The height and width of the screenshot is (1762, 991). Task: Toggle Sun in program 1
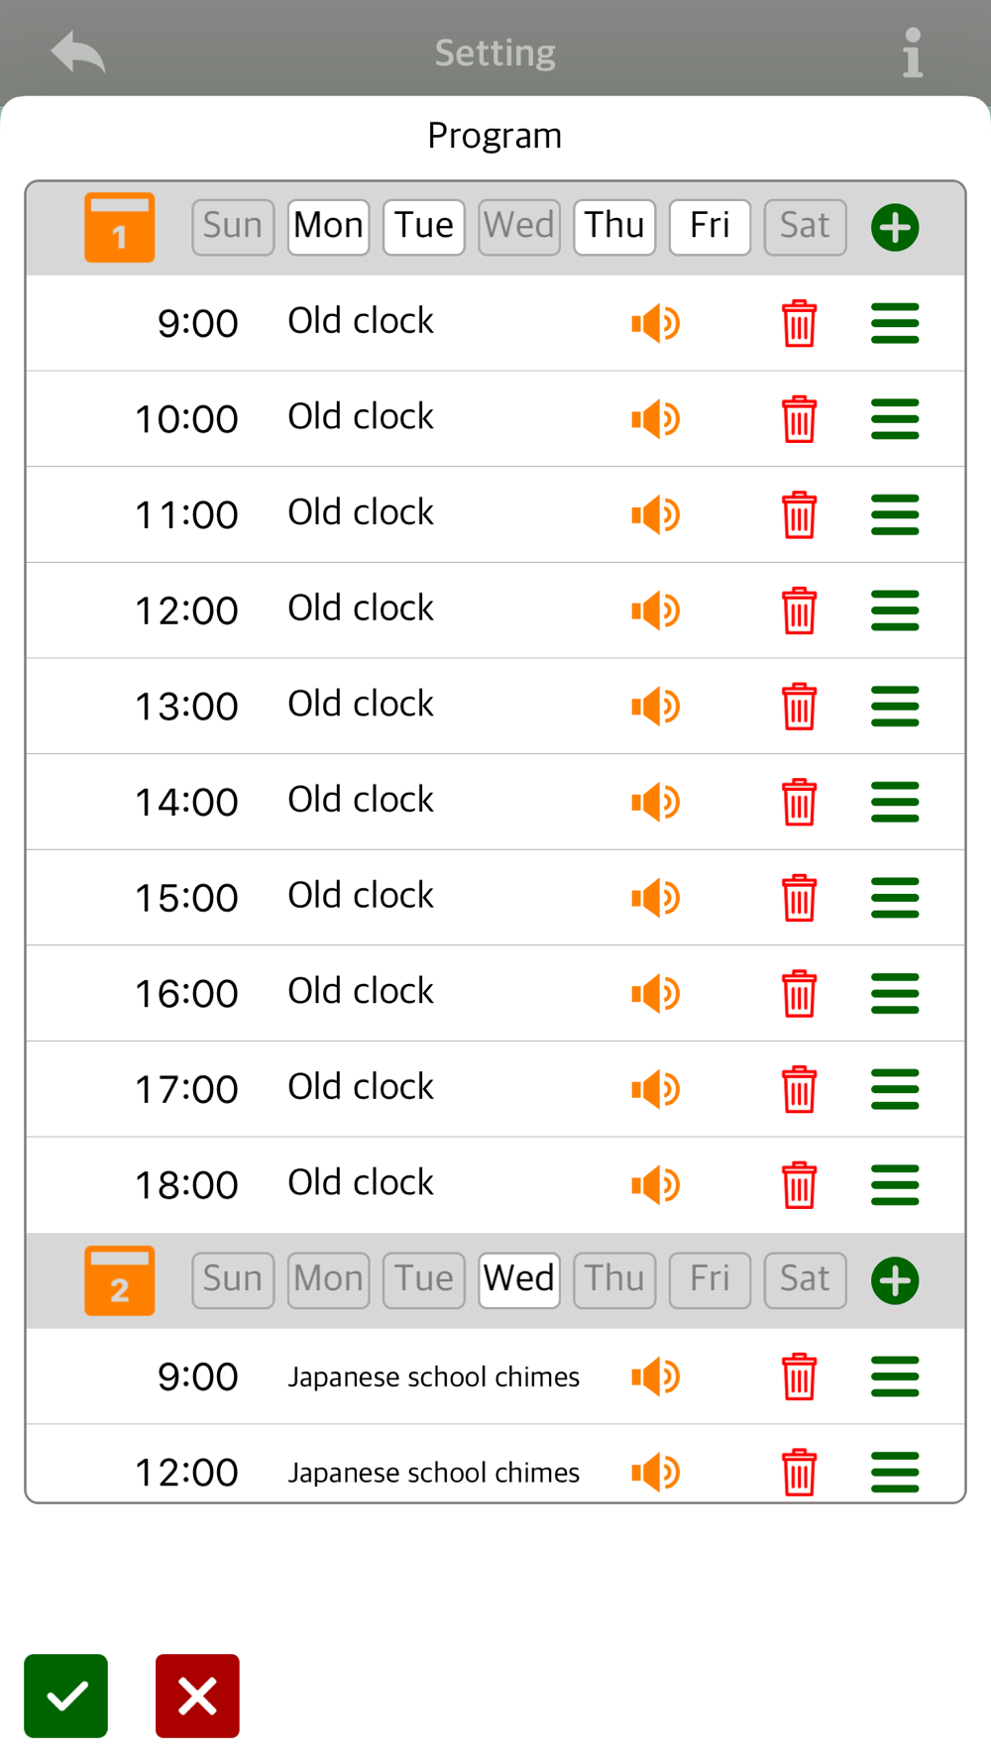[233, 228]
